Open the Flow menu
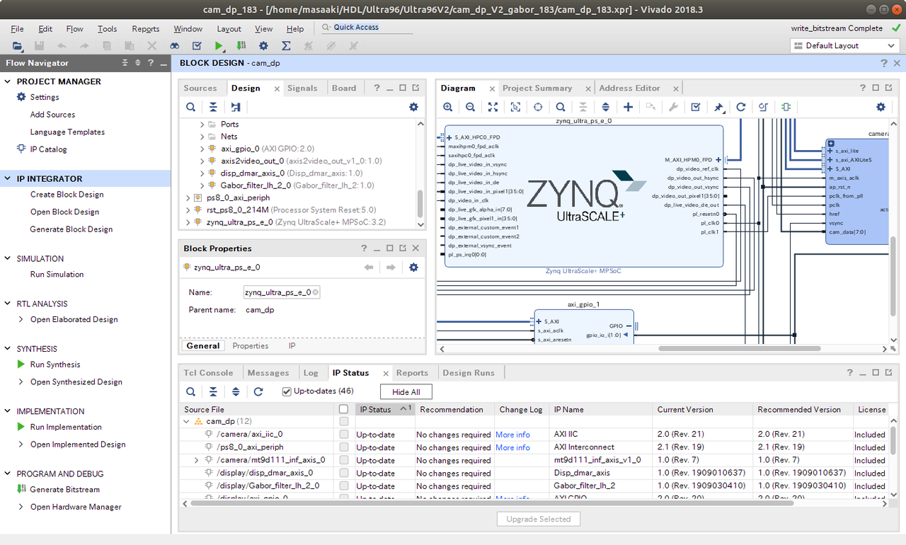 [74, 29]
